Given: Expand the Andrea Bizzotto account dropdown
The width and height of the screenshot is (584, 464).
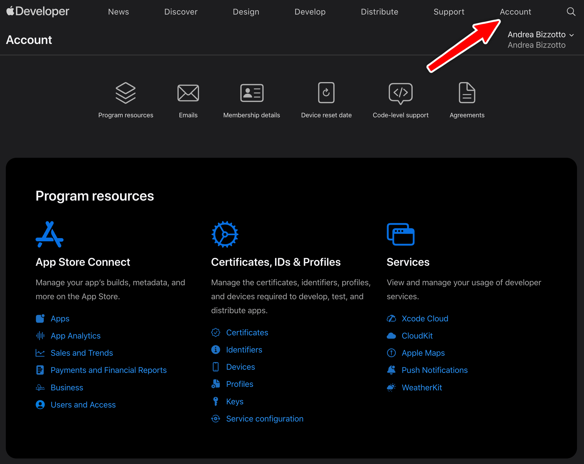Looking at the screenshot, I should 540,35.
